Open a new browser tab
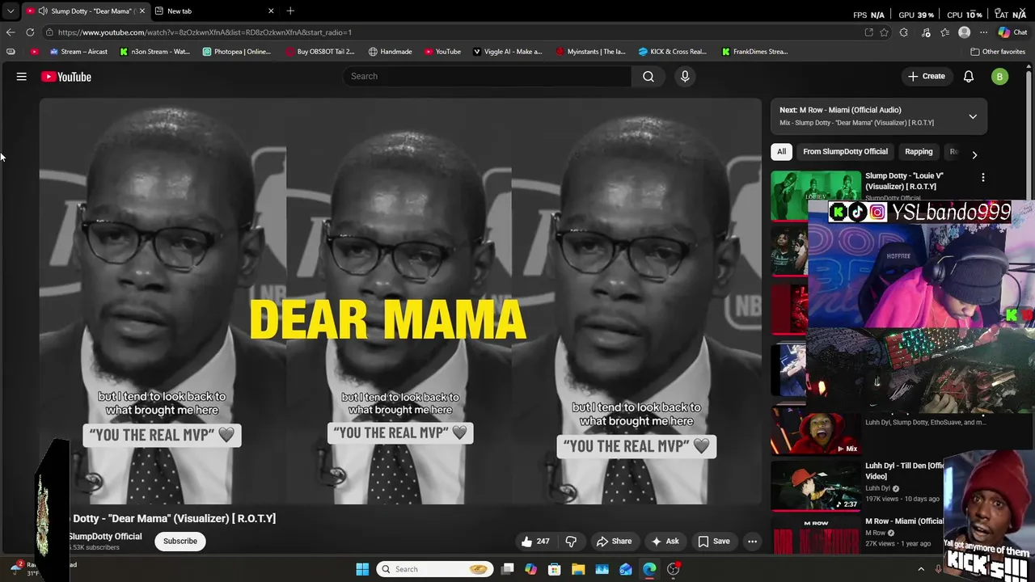Viewport: 1035px width, 582px height. click(290, 11)
